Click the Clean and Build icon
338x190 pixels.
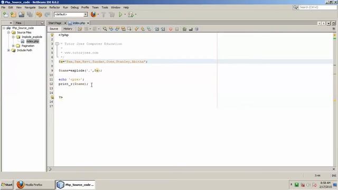click(x=112, y=14)
